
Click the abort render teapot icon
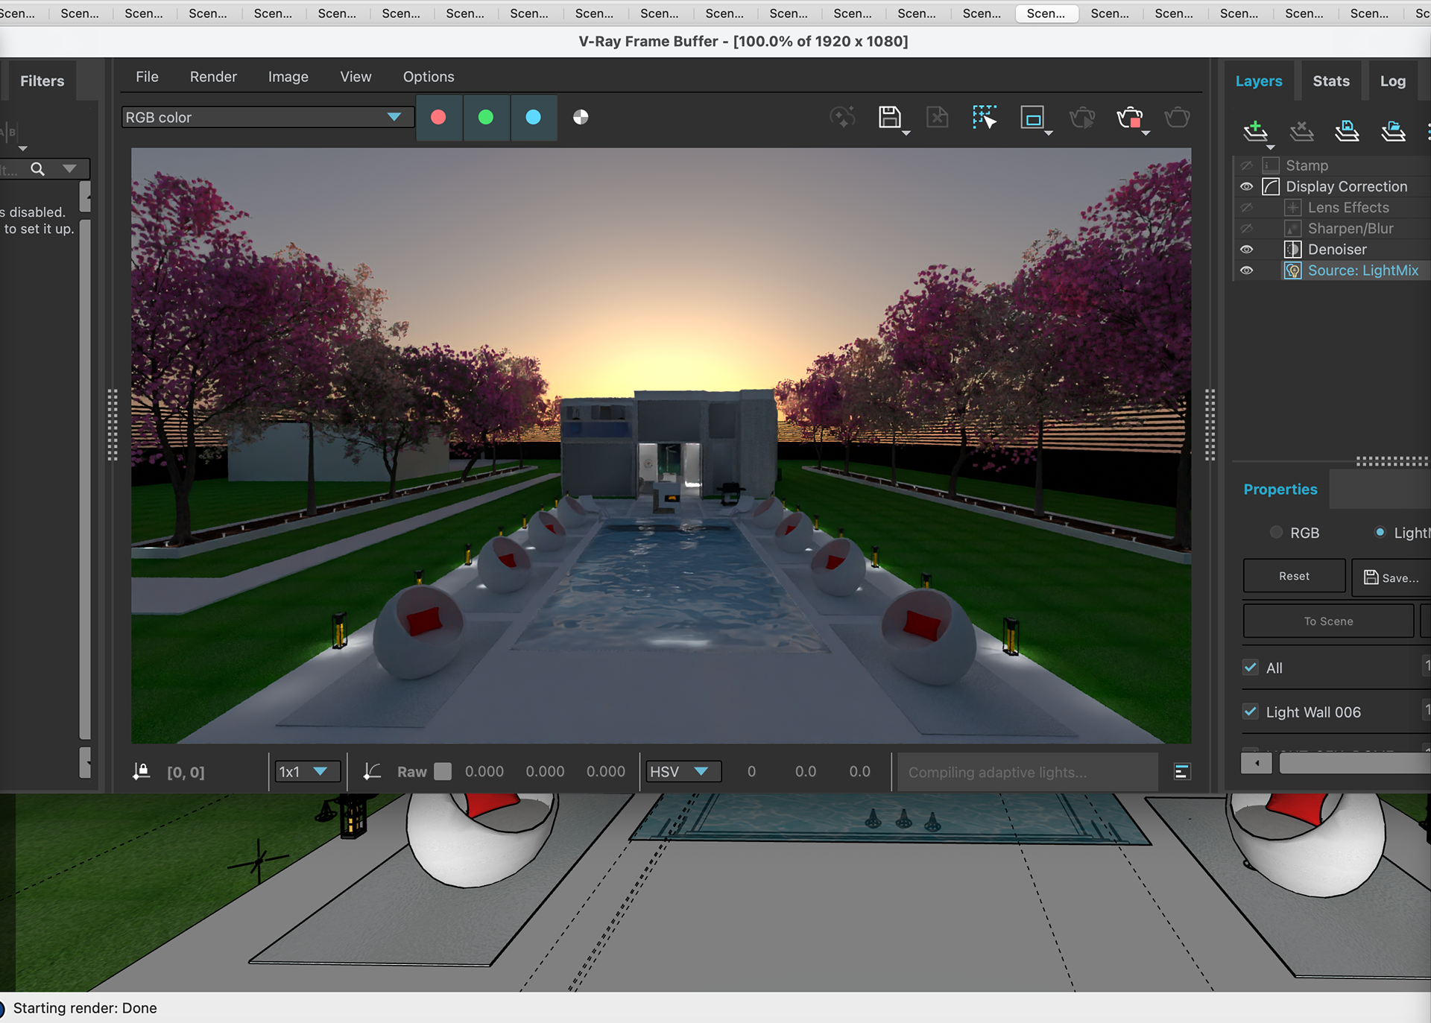1130,118
